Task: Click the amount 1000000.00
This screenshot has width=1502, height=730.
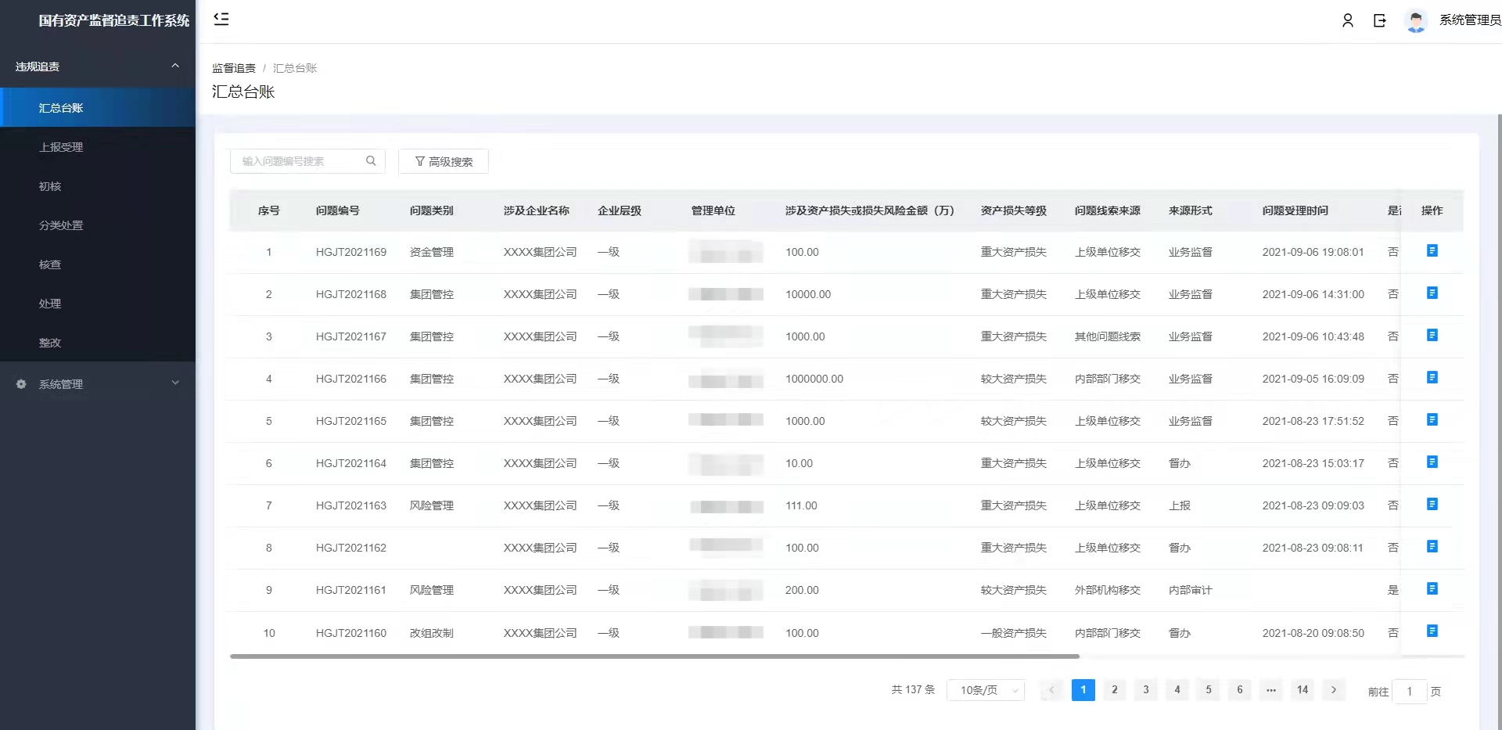Action: 814,379
